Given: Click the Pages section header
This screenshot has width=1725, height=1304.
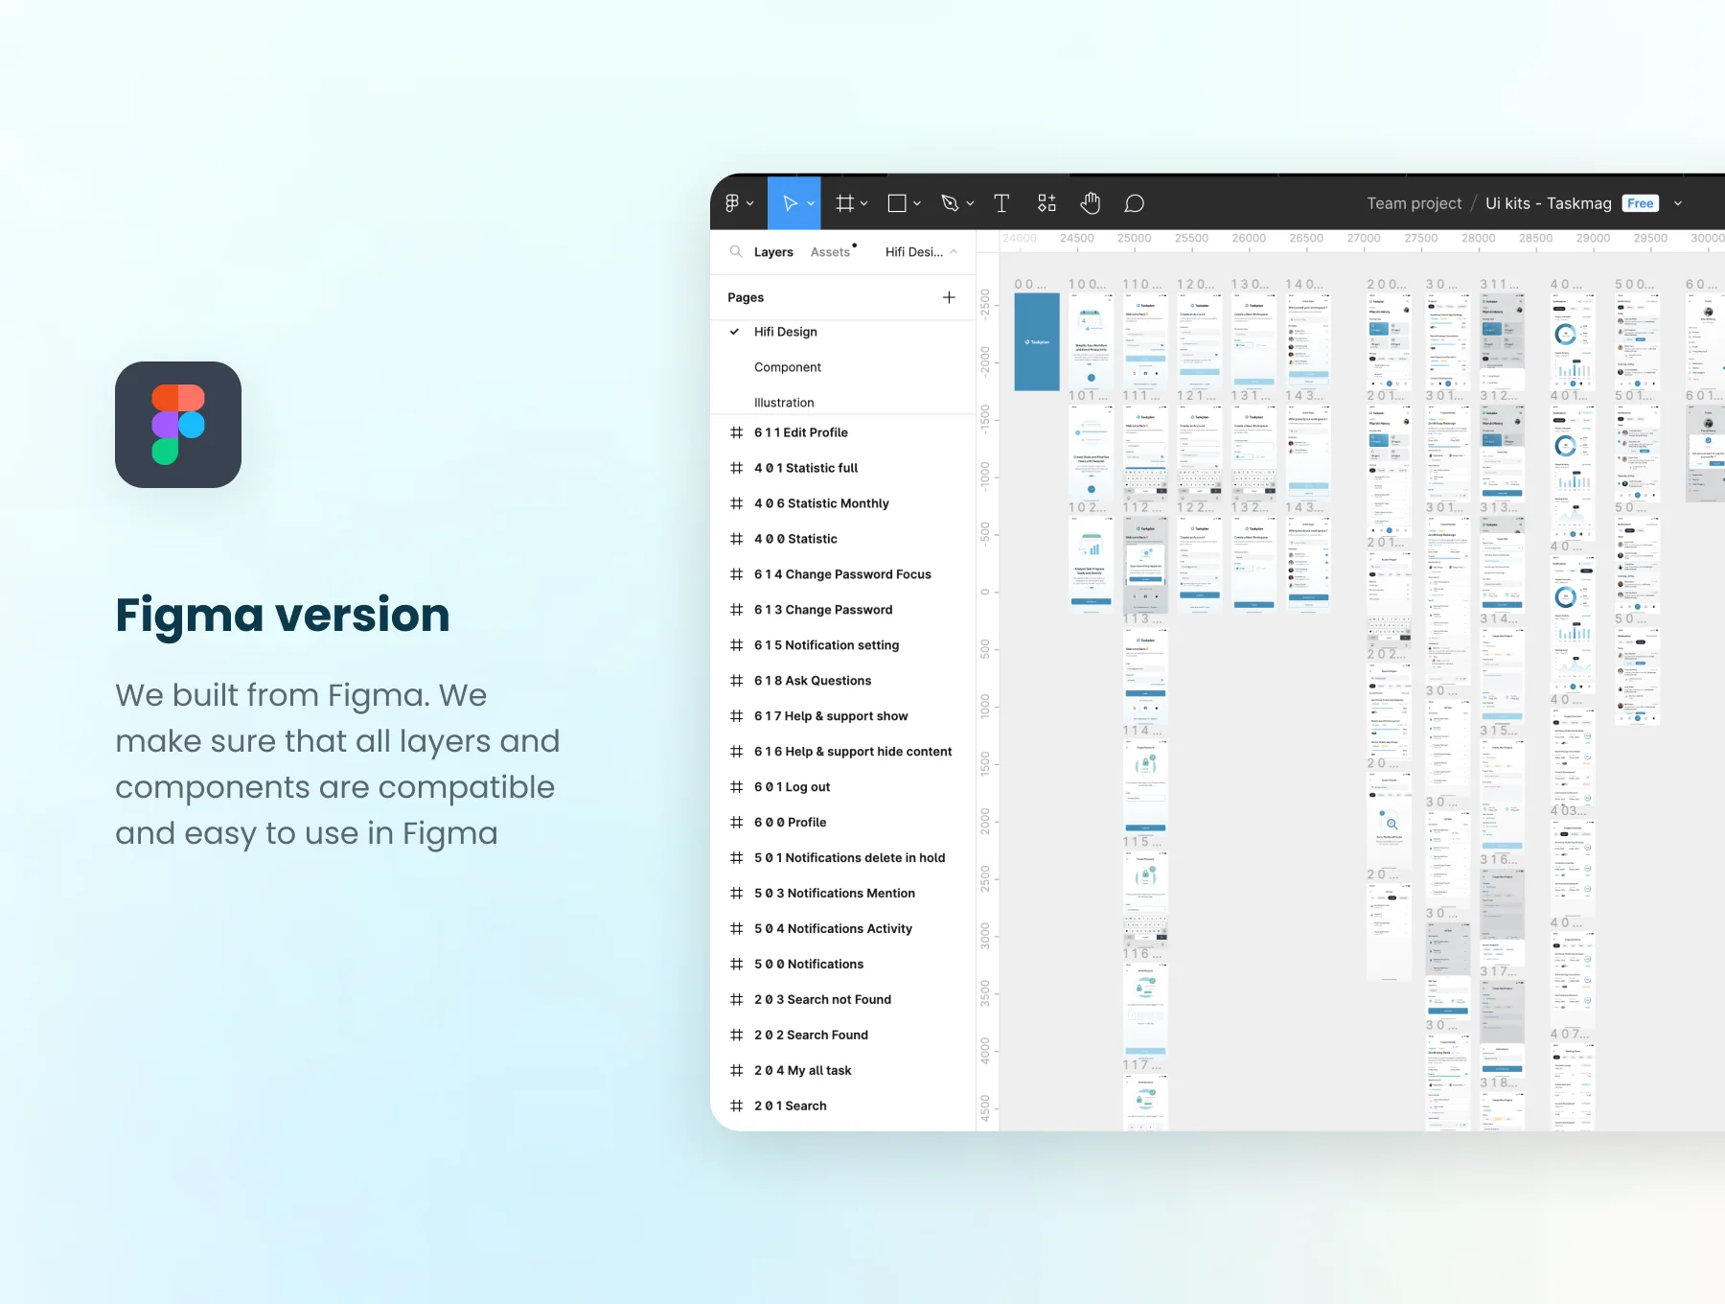Looking at the screenshot, I should 746,297.
